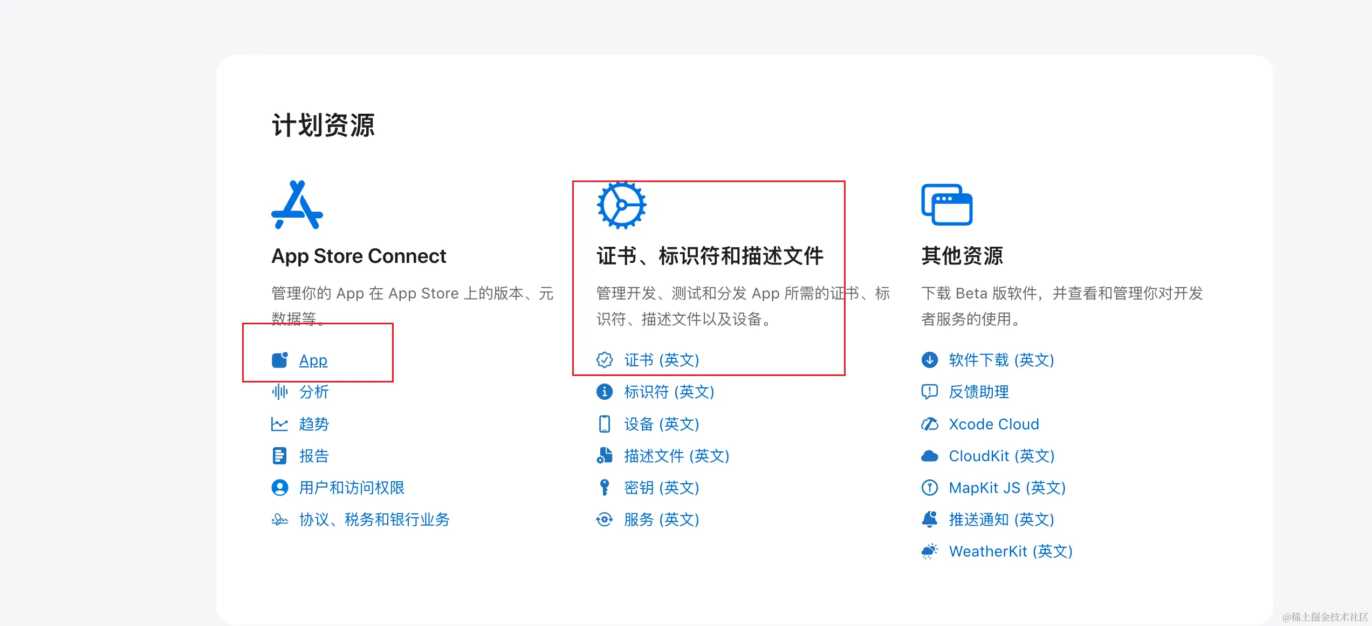Open 用户和访问权限 link

352,488
